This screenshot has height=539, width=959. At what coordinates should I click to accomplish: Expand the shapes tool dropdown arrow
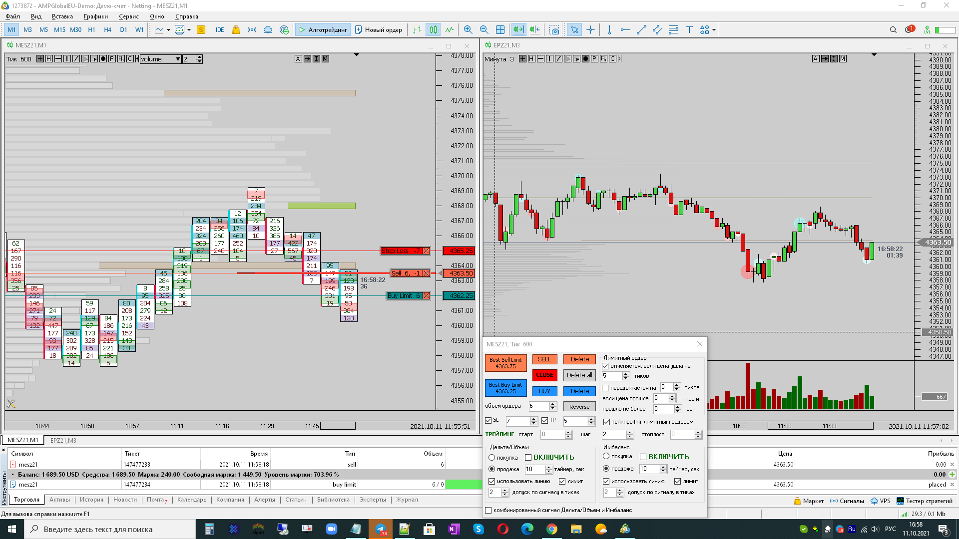pyautogui.click(x=714, y=30)
